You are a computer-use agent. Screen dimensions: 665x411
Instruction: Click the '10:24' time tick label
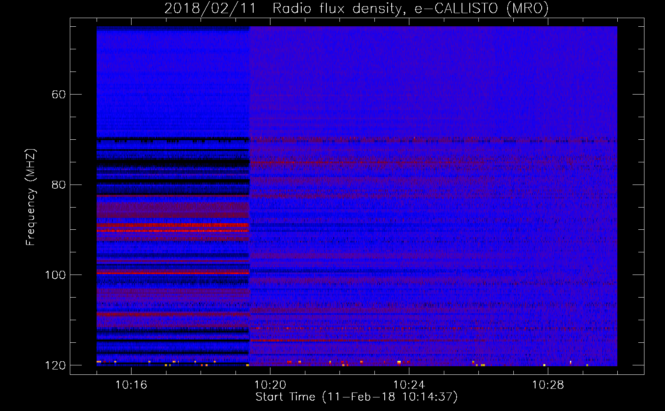[x=409, y=385]
